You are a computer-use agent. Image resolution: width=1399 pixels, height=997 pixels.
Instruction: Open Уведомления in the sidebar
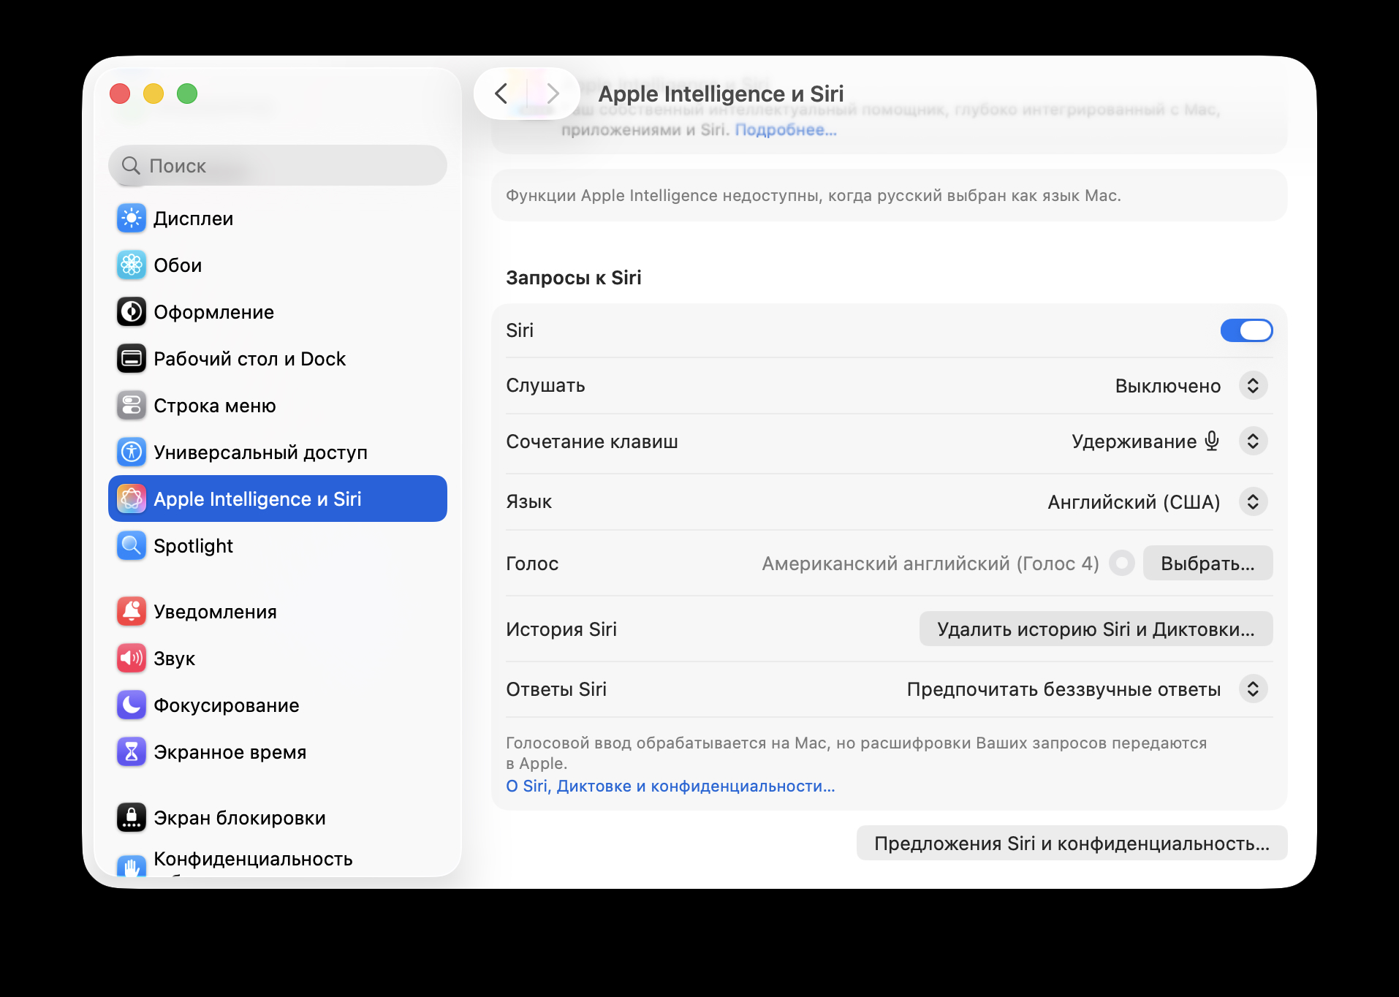point(278,612)
